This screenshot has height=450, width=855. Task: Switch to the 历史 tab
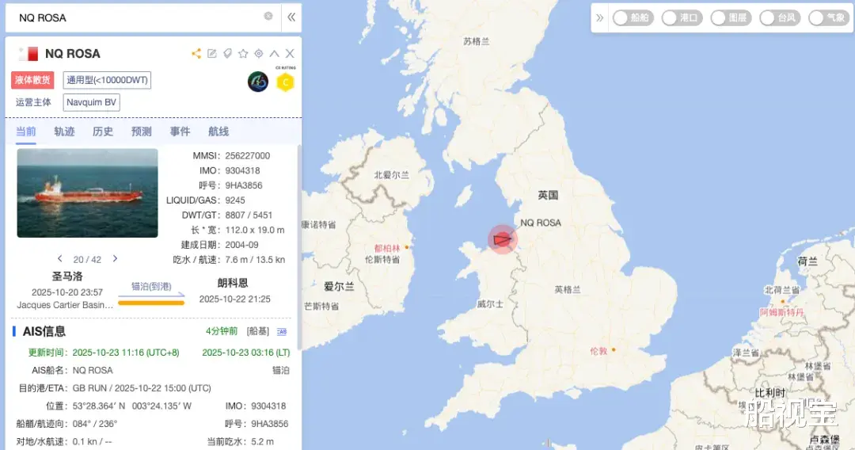pyautogui.click(x=102, y=132)
